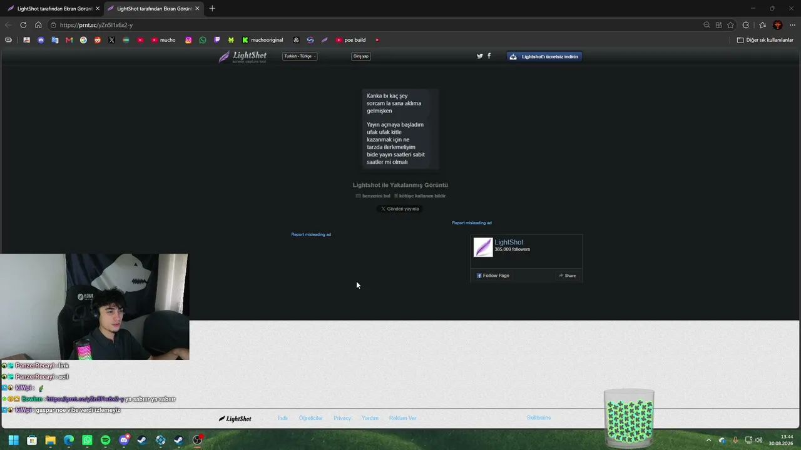Add this page to favorites with the star
This screenshot has height=450, width=801.
[730, 25]
